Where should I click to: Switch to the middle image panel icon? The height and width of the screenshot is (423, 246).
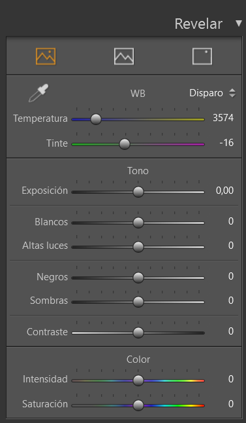(124, 56)
